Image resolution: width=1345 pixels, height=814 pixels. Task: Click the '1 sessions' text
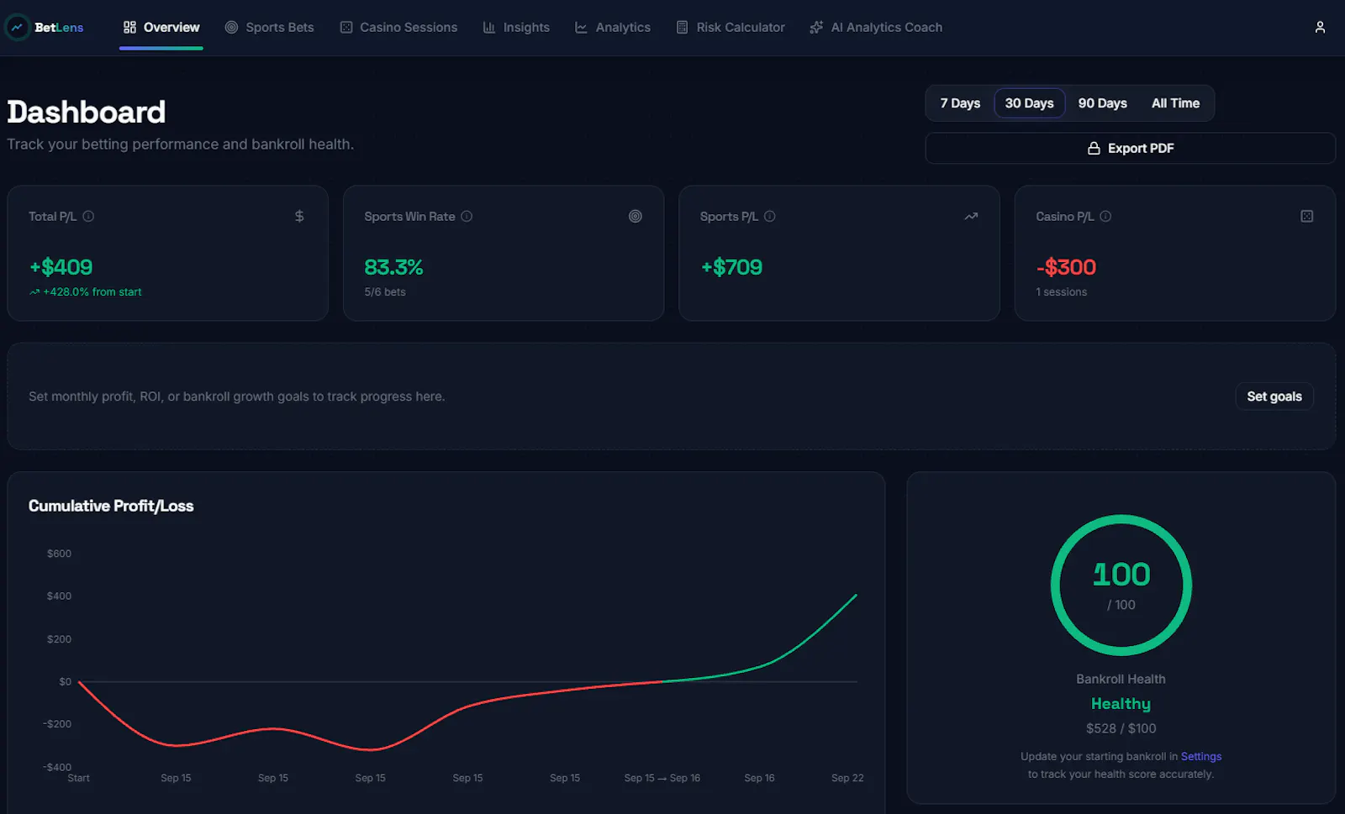click(1062, 291)
